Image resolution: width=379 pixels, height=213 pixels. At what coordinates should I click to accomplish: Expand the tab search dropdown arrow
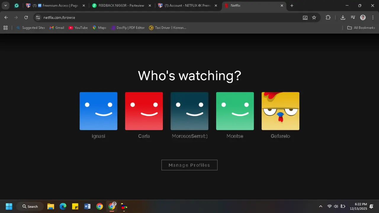tap(5, 5)
